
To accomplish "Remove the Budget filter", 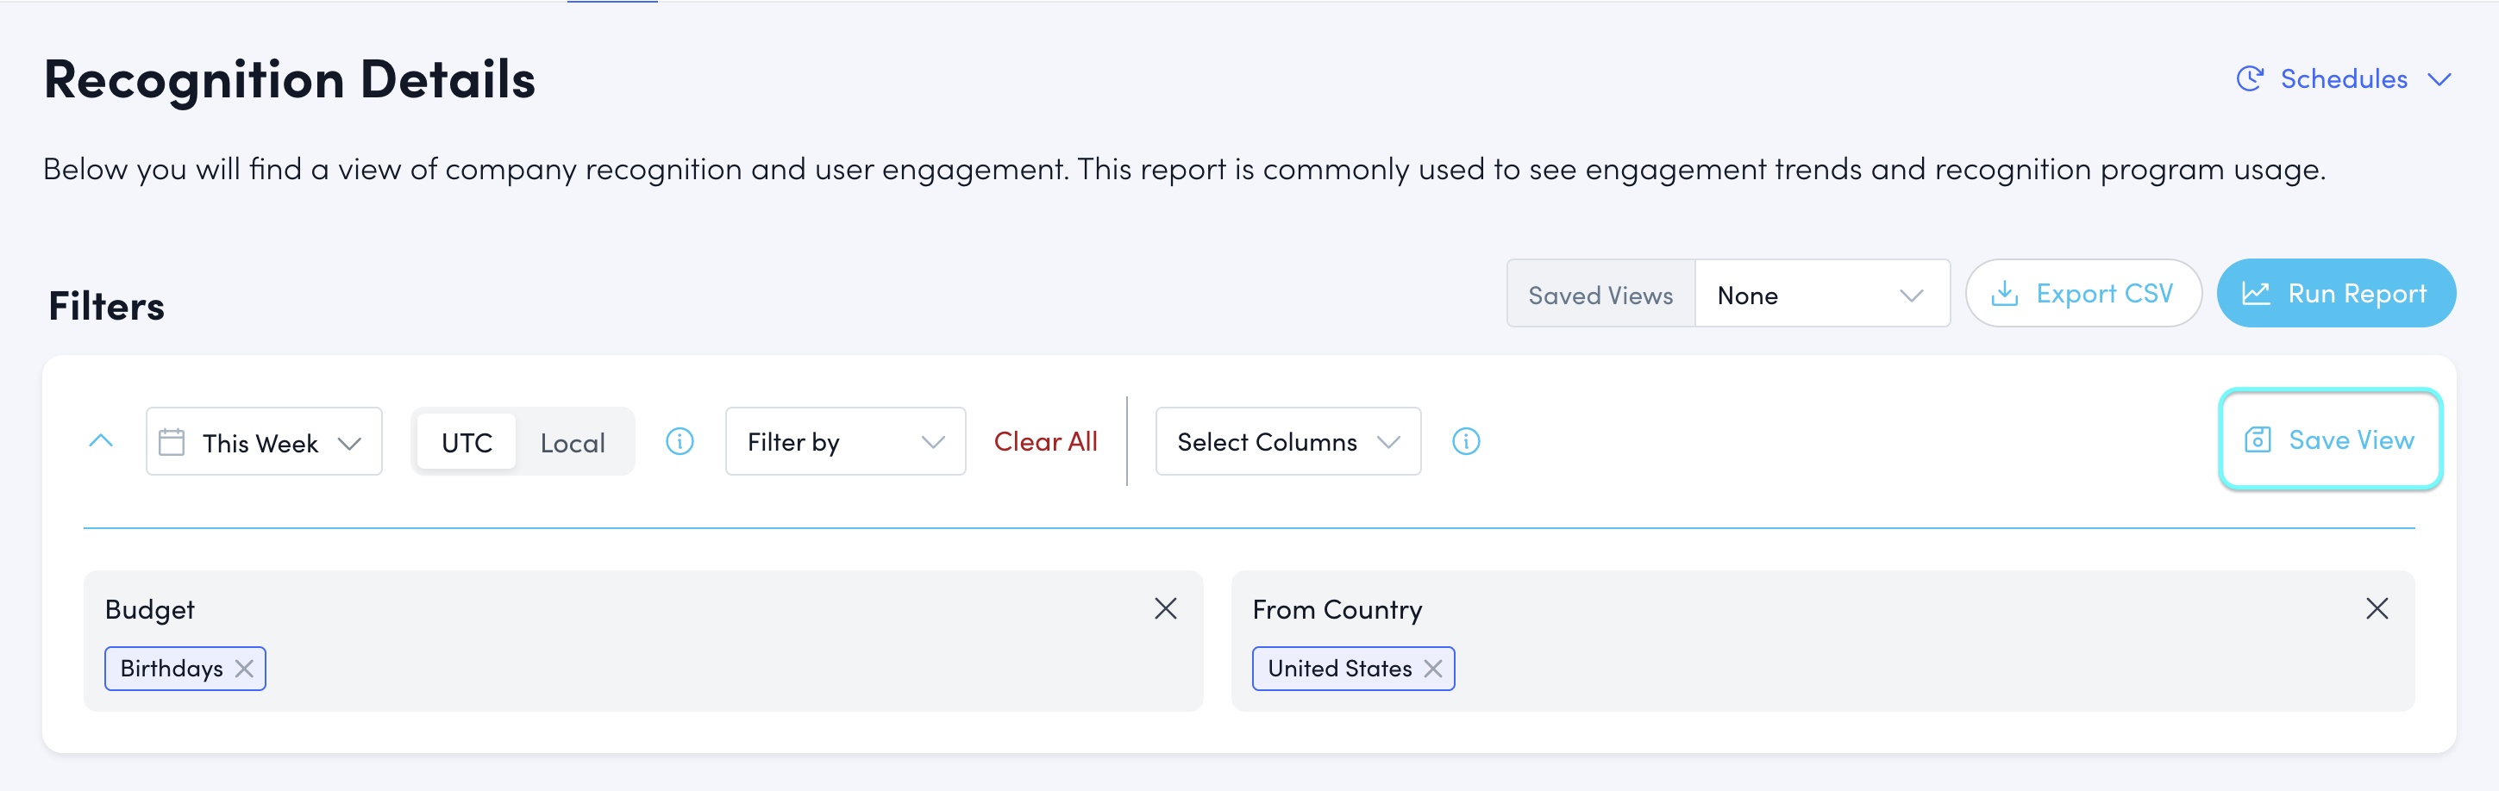I will (x=1165, y=608).
